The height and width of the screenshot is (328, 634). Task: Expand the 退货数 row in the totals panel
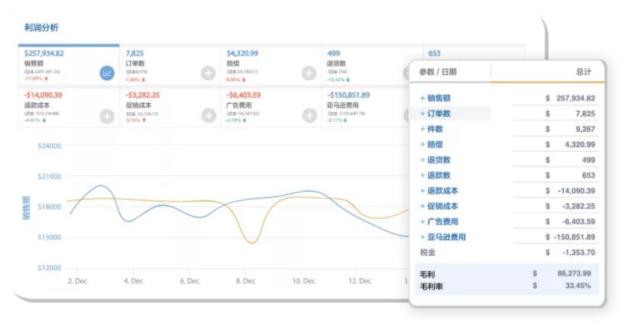422,159
